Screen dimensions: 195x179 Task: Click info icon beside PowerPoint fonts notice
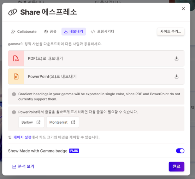tap(14, 112)
